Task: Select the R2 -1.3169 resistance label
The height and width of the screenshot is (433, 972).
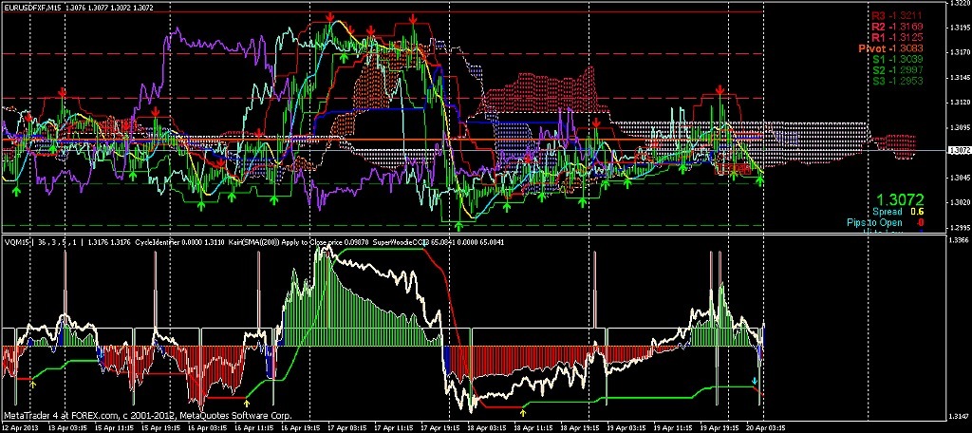Action: tap(898, 28)
